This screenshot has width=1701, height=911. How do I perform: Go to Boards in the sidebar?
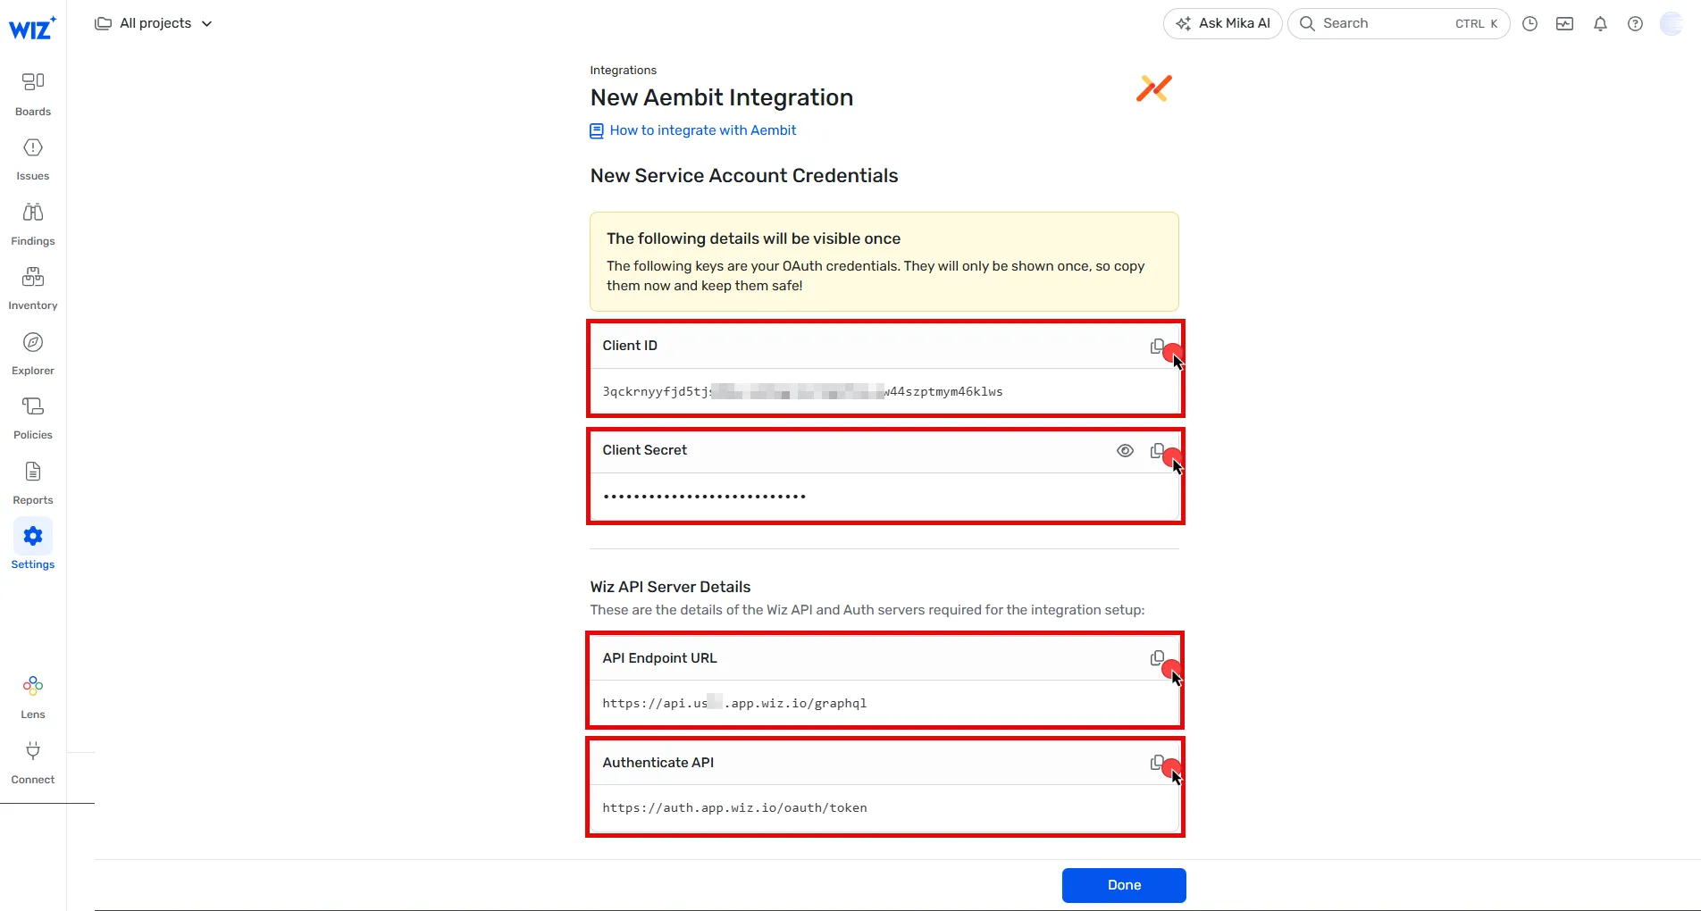click(33, 93)
